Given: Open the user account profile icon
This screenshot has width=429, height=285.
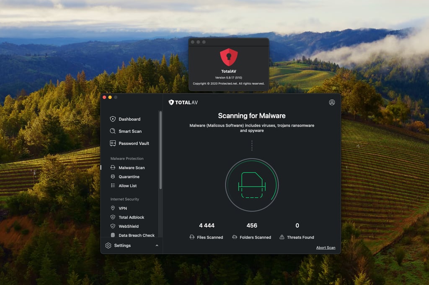Looking at the screenshot, I should point(332,102).
